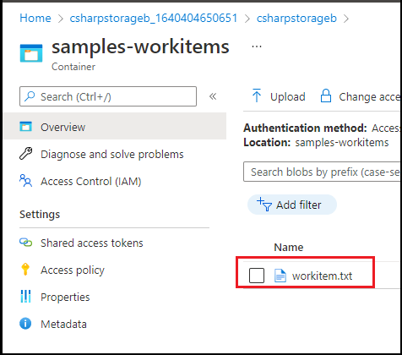Click the Search (Ctrl+/) sidebar box
The height and width of the screenshot is (355, 402).
(108, 96)
